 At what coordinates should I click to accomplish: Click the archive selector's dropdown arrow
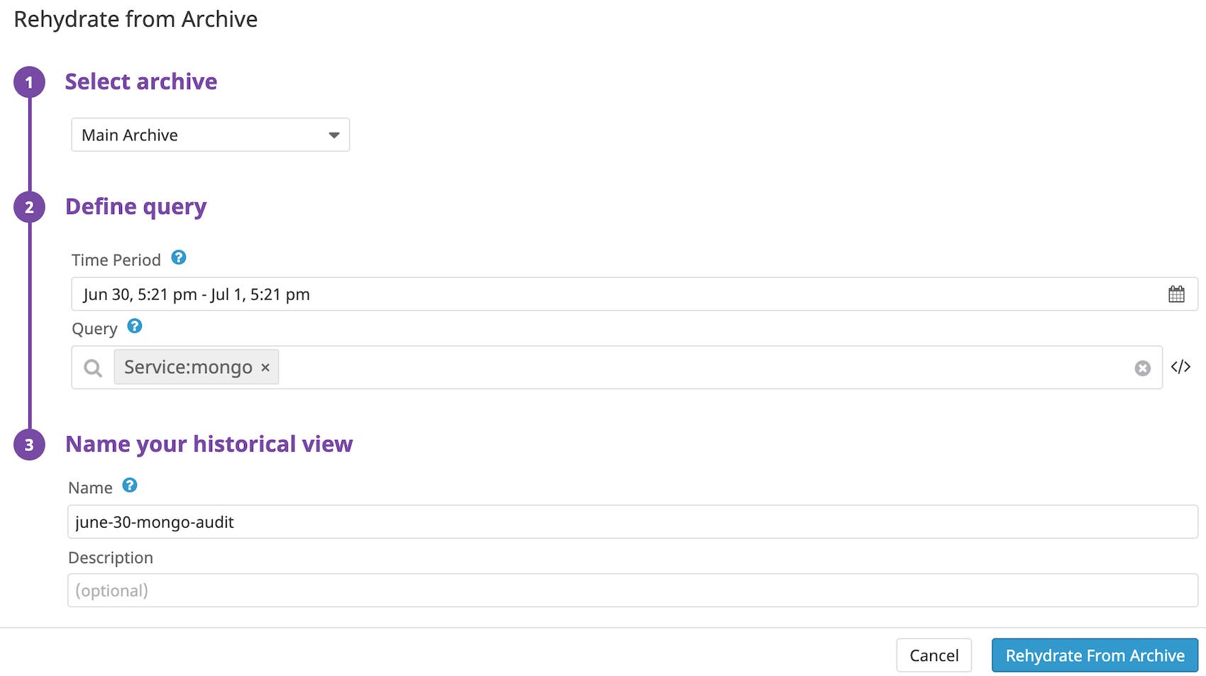coord(334,134)
